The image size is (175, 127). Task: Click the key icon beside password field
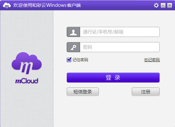pyautogui.click(x=73, y=47)
